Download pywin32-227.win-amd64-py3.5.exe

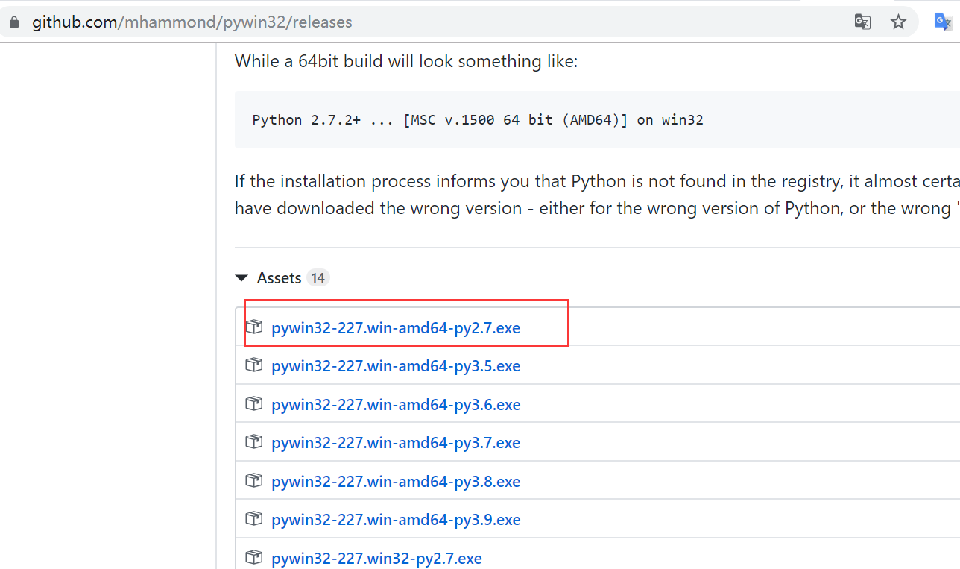coord(396,366)
